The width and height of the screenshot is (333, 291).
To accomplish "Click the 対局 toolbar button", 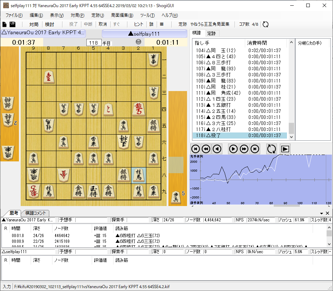I will (34, 24).
